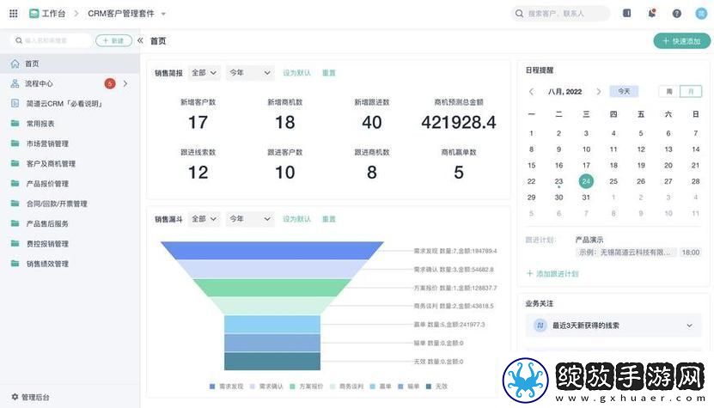Screen dimensions: 714x408
Task: Click the green 工作台 logo icon
Action: (34, 14)
